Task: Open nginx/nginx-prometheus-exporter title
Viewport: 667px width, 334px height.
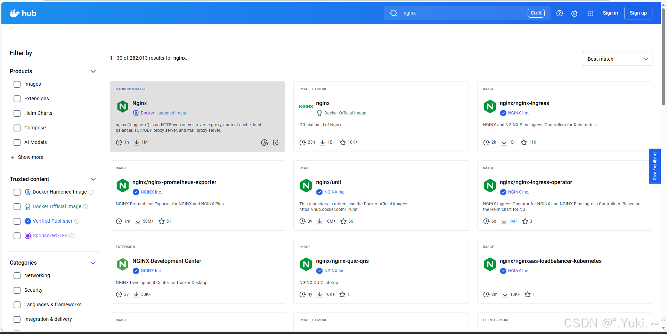Action: [x=174, y=182]
